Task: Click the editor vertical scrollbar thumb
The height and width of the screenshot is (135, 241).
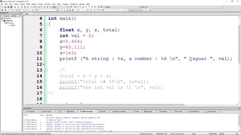Action: click(239, 44)
